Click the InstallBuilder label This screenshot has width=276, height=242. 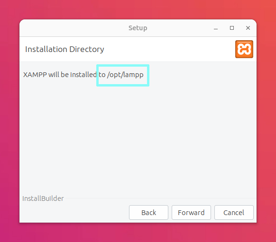coord(43,199)
